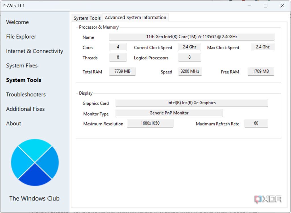Click the 1680x1050 resolution field
This screenshot has height=213, width=291.
coord(150,123)
